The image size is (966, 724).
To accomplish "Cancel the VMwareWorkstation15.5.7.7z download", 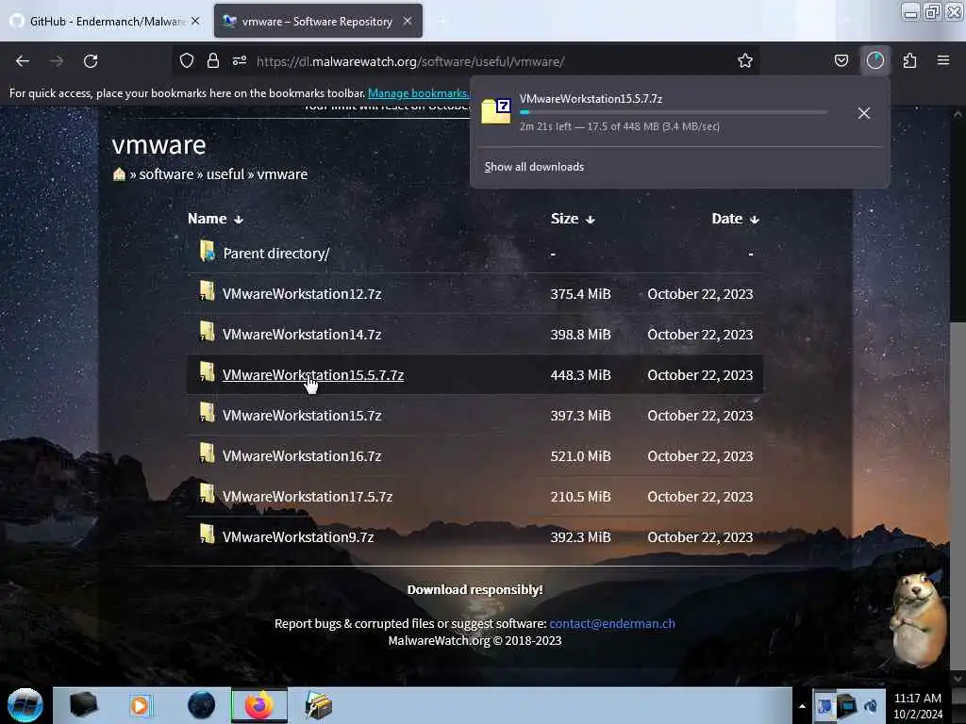I will (864, 113).
